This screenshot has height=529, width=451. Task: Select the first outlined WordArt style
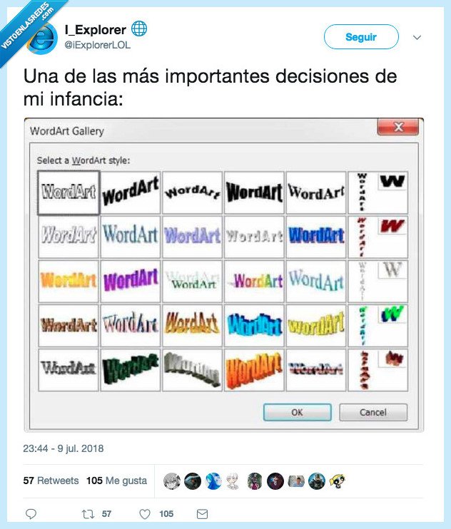click(69, 192)
